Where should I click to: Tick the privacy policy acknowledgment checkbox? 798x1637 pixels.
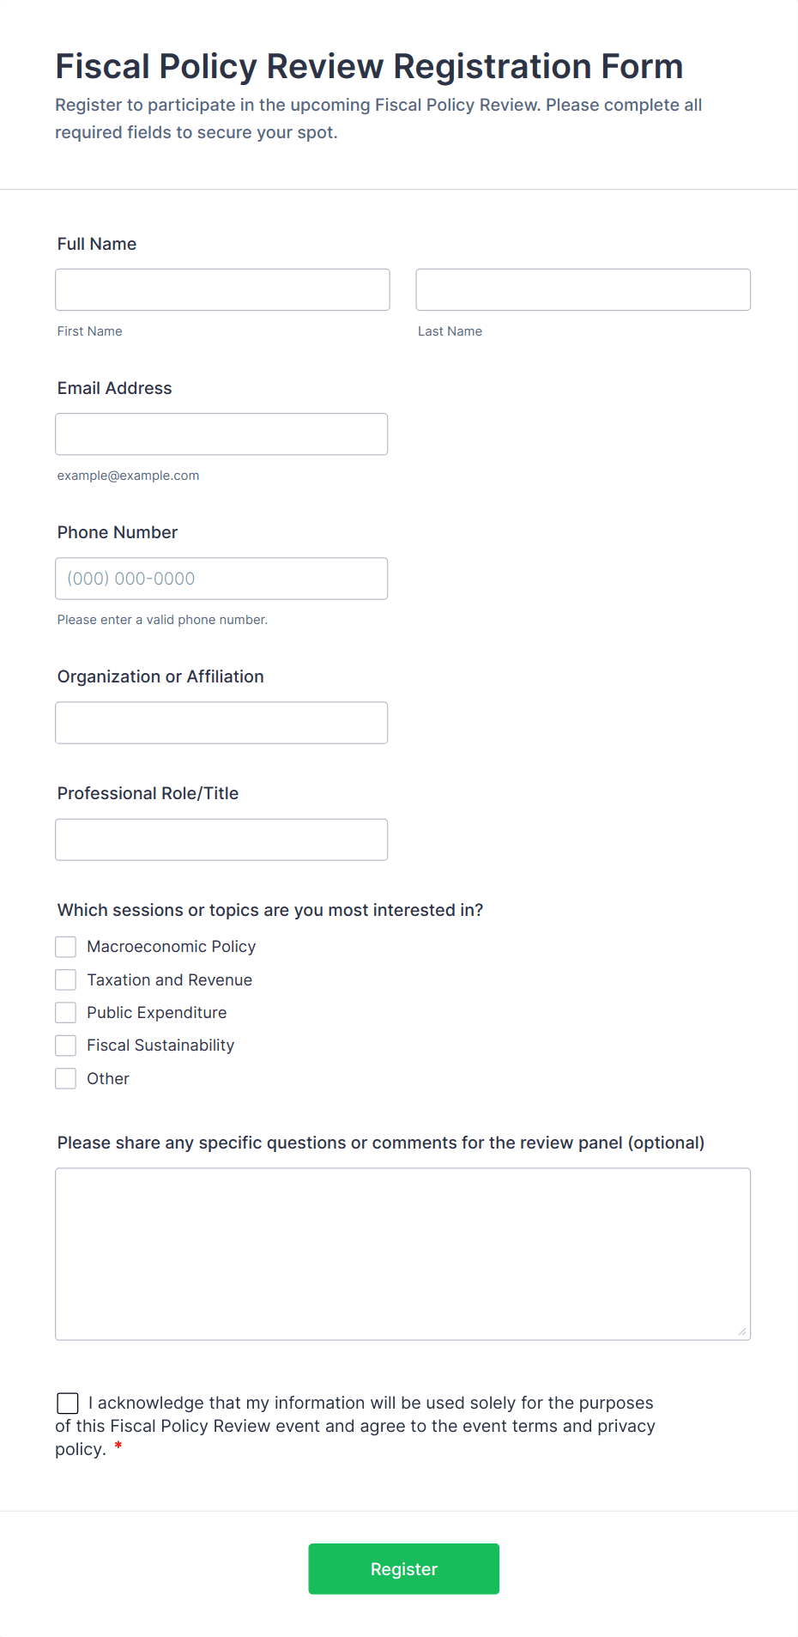(68, 1404)
